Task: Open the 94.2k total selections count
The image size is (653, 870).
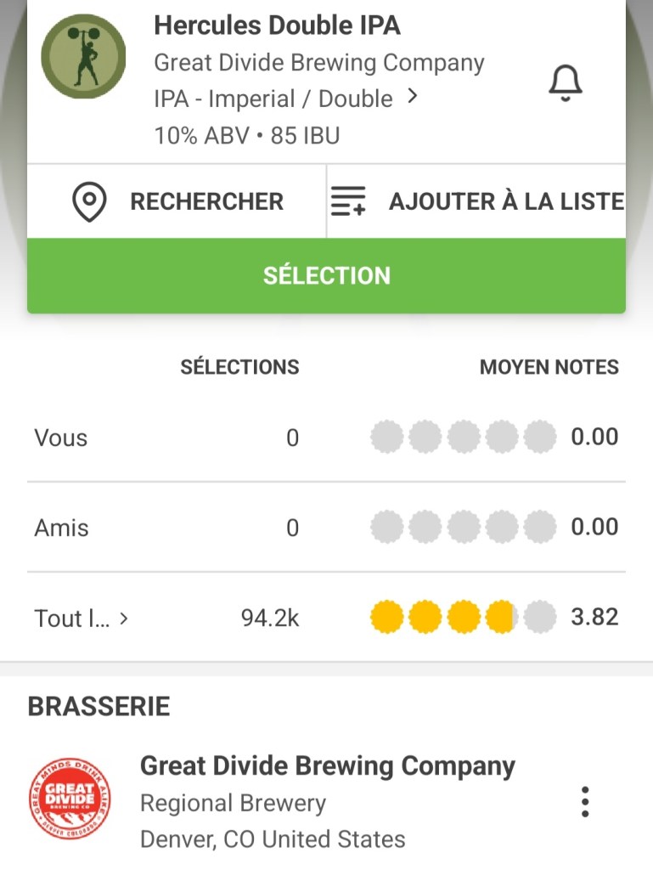Action: (270, 619)
